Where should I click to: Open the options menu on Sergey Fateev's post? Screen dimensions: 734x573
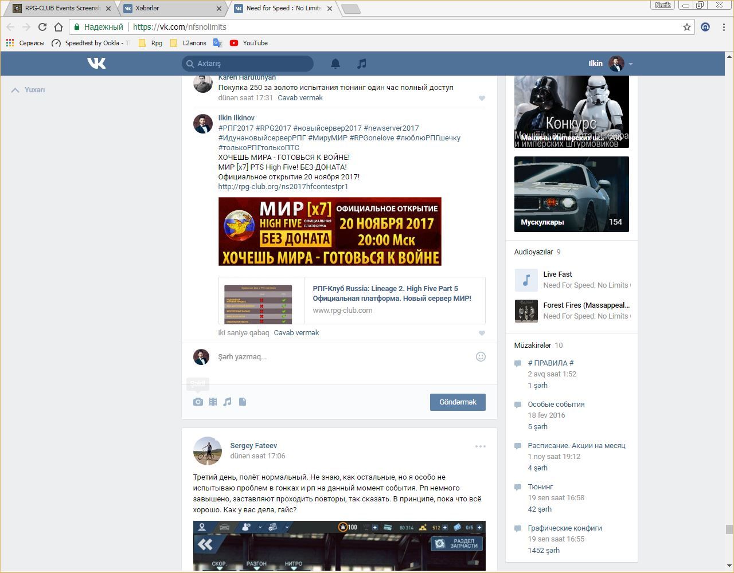click(x=481, y=446)
